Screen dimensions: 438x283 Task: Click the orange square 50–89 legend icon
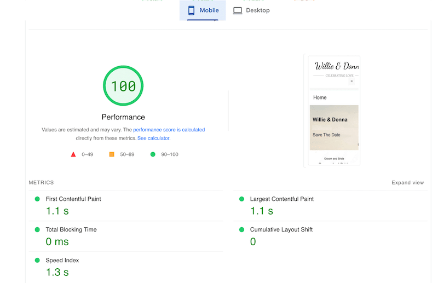click(x=112, y=154)
